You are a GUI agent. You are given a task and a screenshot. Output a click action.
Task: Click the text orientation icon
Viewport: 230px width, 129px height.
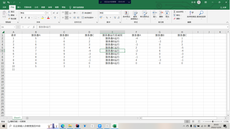(75, 13)
